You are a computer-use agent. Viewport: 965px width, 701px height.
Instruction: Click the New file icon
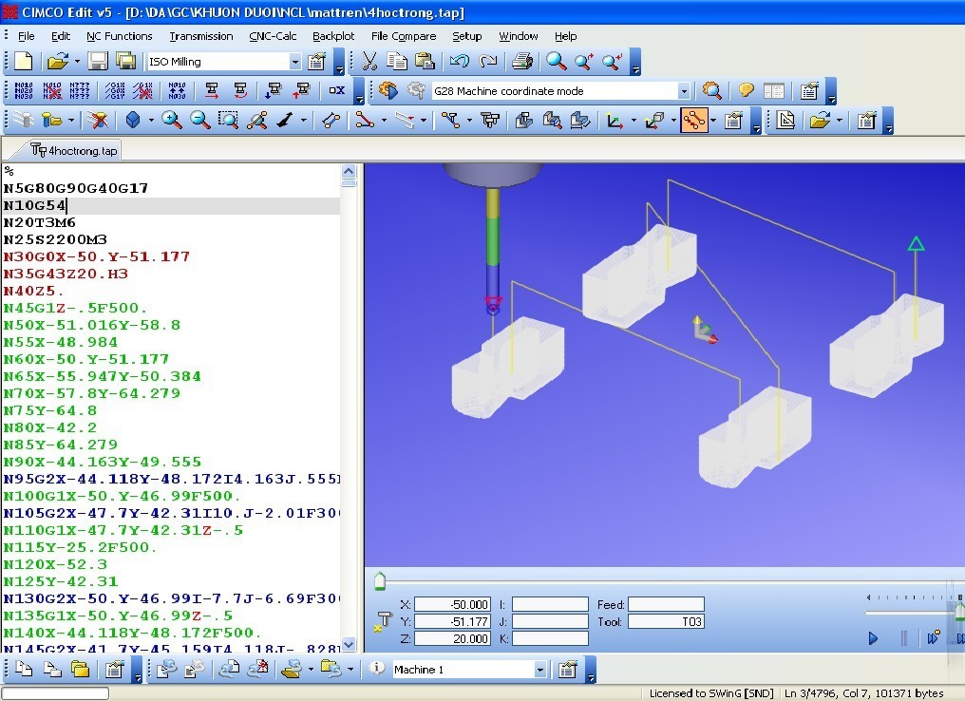pyautogui.click(x=23, y=62)
